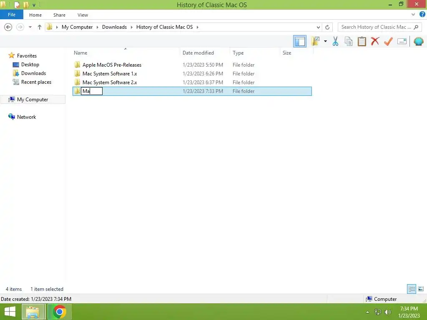The image size is (427, 320).
Task: Select Mac System Software 2.x folder
Action: pyautogui.click(x=110, y=82)
